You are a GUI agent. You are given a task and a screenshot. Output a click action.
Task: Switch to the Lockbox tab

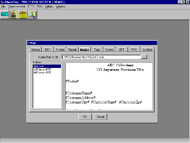coord(147,50)
